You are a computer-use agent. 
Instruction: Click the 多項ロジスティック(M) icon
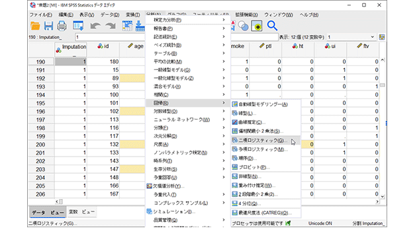[x=234, y=149]
